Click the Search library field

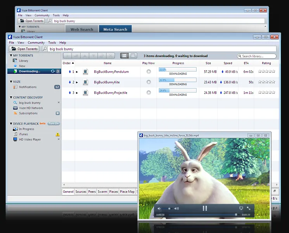click(x=257, y=56)
